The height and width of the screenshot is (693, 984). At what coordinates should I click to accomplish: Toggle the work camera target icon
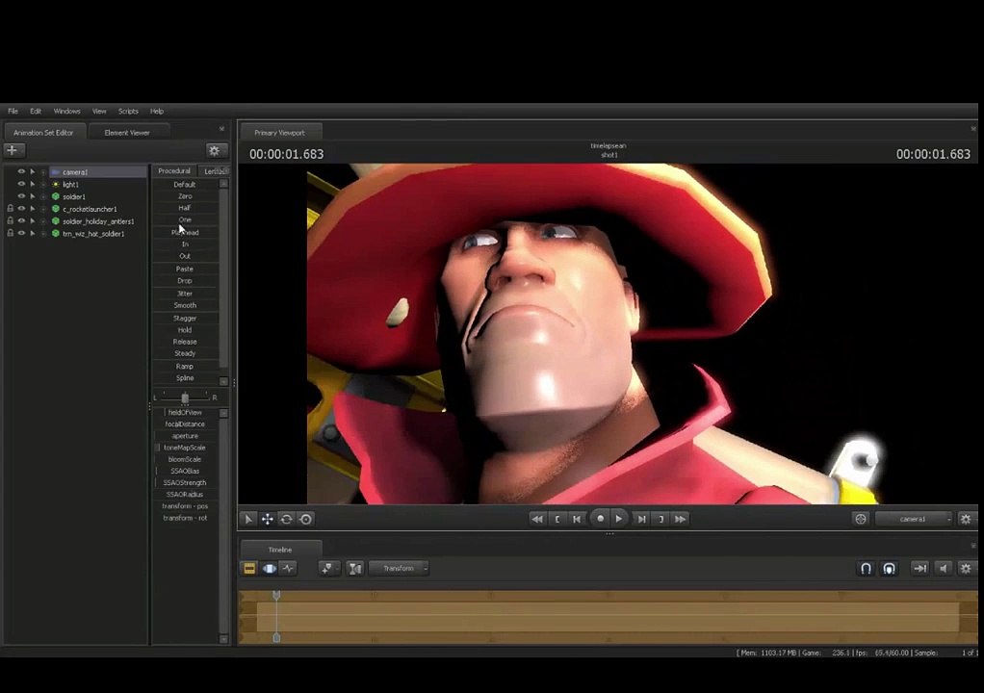pos(861,519)
